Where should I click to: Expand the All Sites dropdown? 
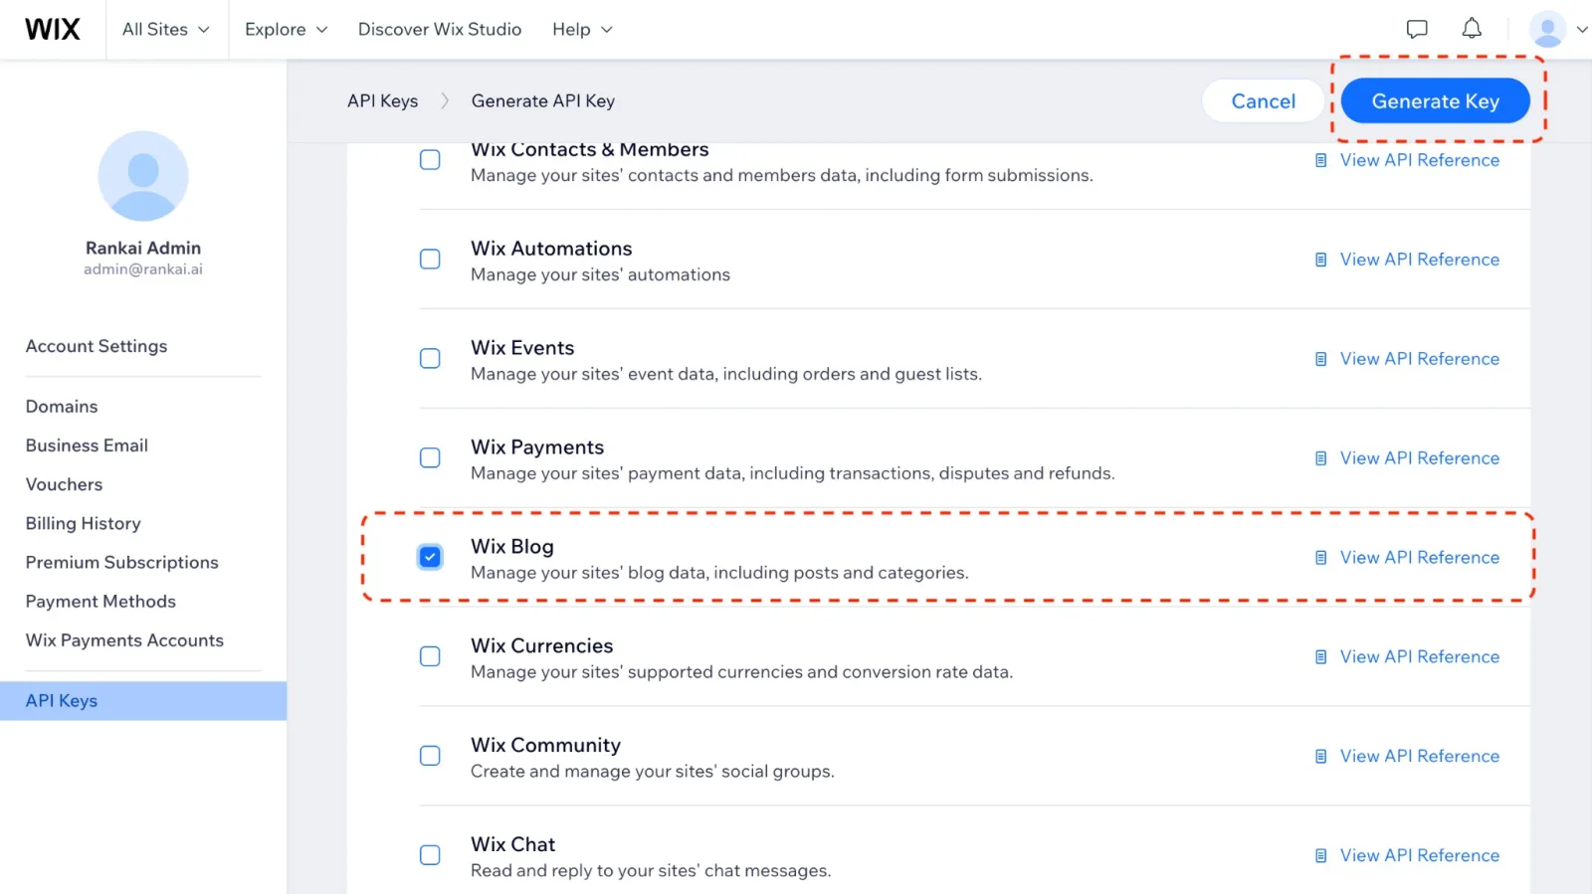[x=166, y=29]
